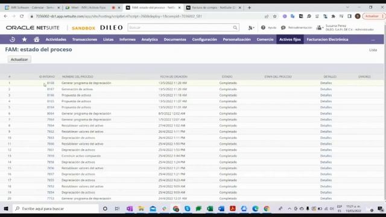Image resolution: width=386 pixels, height=217 pixels.
Task: Click the Ayuda help icon
Action: (263, 28)
